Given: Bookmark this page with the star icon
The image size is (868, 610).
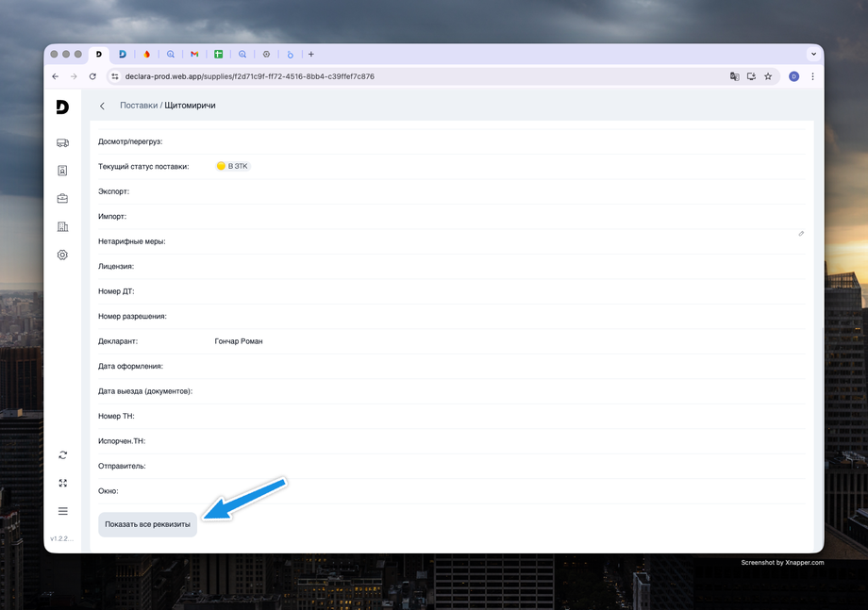Looking at the screenshot, I should pyautogui.click(x=768, y=76).
